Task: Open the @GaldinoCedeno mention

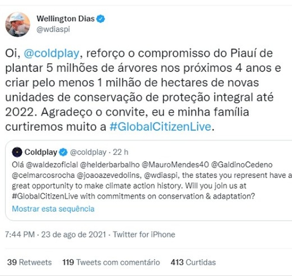Action: click(x=242, y=165)
